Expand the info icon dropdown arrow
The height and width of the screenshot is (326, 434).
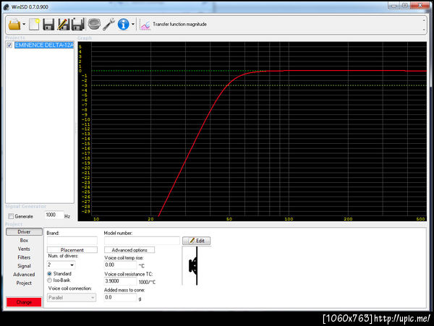pyautogui.click(x=133, y=25)
